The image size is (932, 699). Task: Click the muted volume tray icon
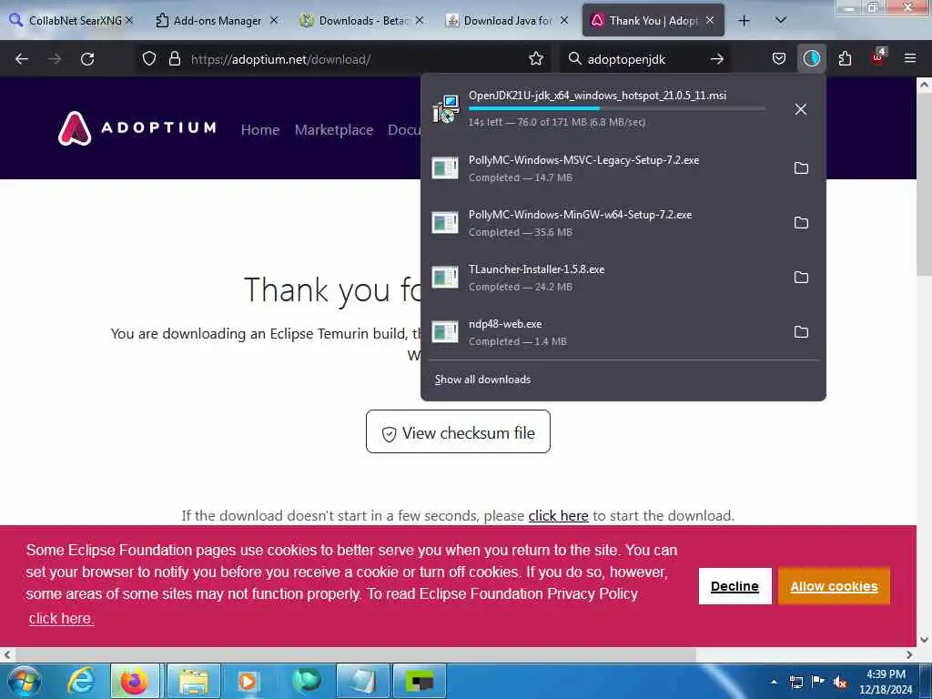(x=840, y=682)
